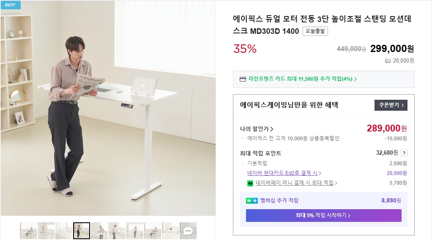The image size is (432, 243).
Task: Open 네이버 현대카드 Ed2로 결제 시 link
Action: (x=284, y=173)
